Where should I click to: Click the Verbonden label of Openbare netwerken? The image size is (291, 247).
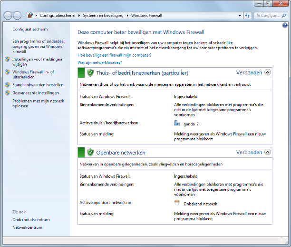(249, 152)
